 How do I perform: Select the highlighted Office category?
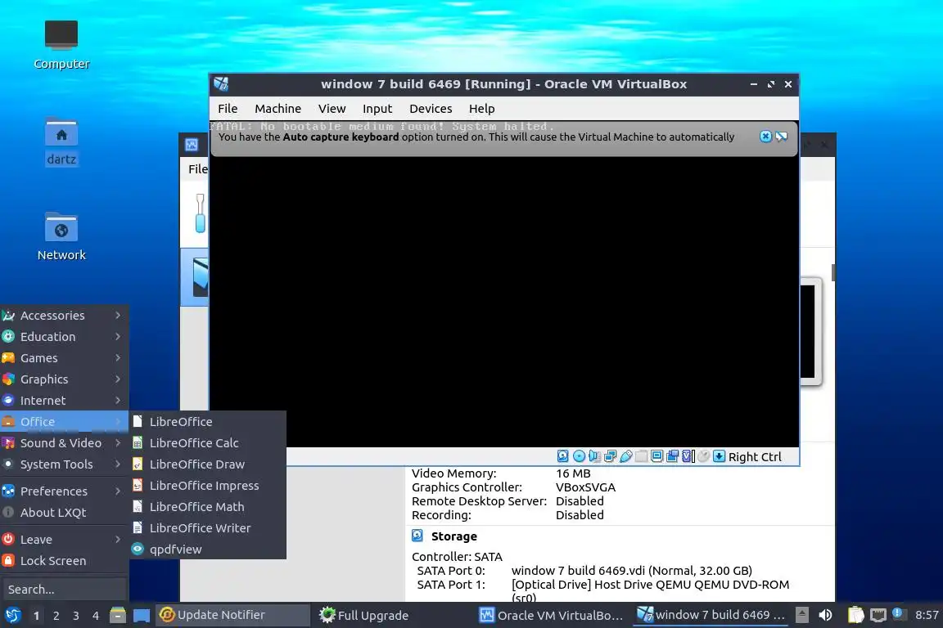[65, 422]
